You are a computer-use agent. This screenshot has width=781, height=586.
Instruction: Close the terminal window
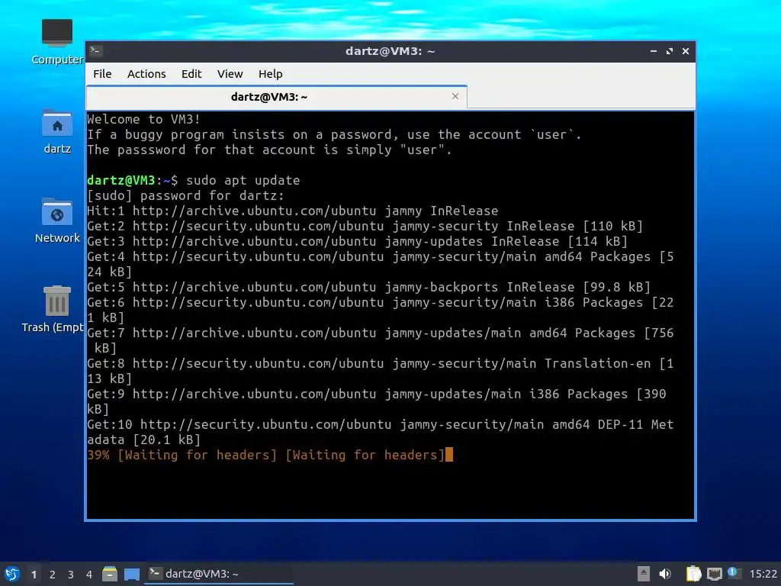point(686,51)
